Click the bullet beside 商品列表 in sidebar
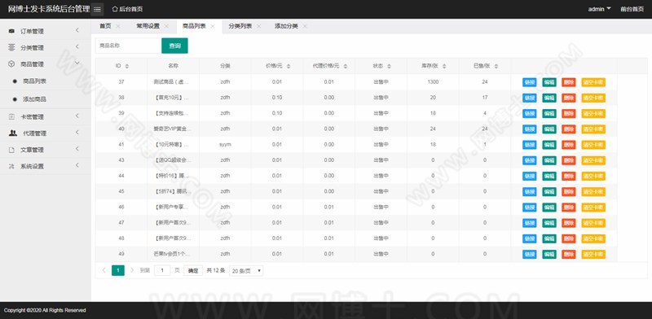 tap(15, 81)
